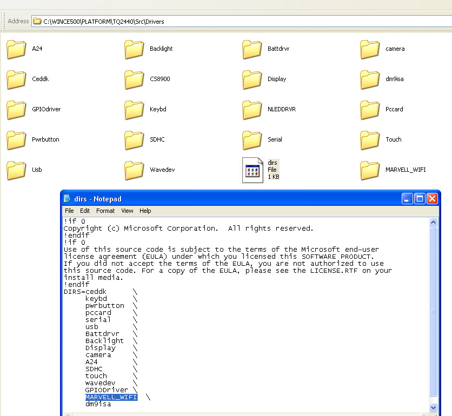The image size is (452, 416).
Task: Click the 'Backlight' line in Notepad text
Action: 104,341
